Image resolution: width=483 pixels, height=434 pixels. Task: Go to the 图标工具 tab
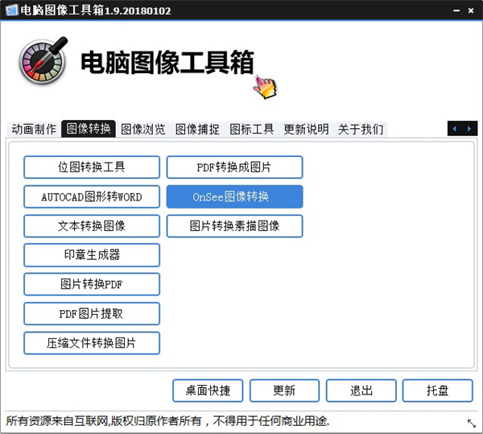[x=252, y=129]
